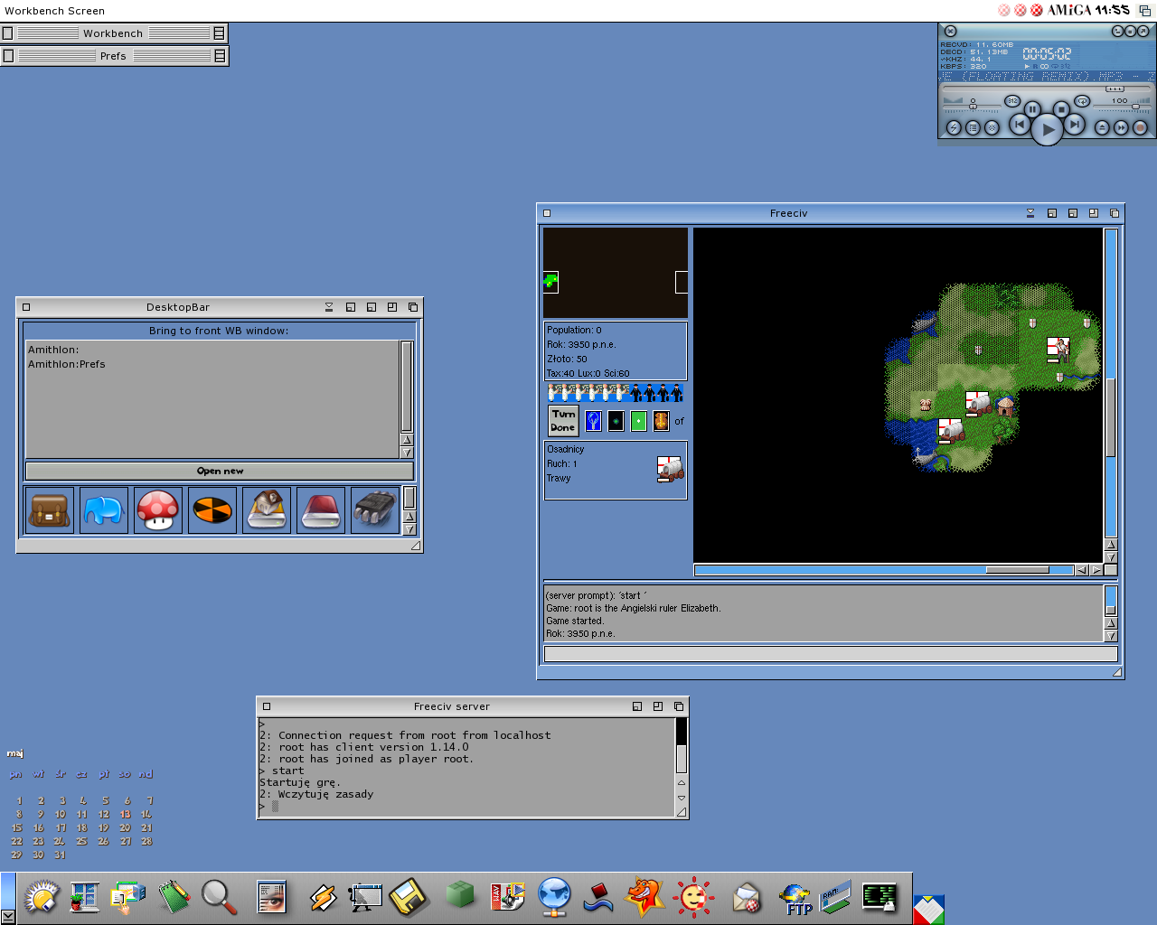
Task: Skip to the next track in player
Action: click(x=1075, y=124)
